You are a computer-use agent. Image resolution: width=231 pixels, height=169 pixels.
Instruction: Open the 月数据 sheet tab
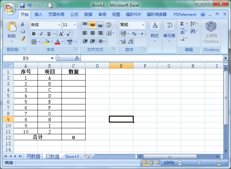[33, 156]
